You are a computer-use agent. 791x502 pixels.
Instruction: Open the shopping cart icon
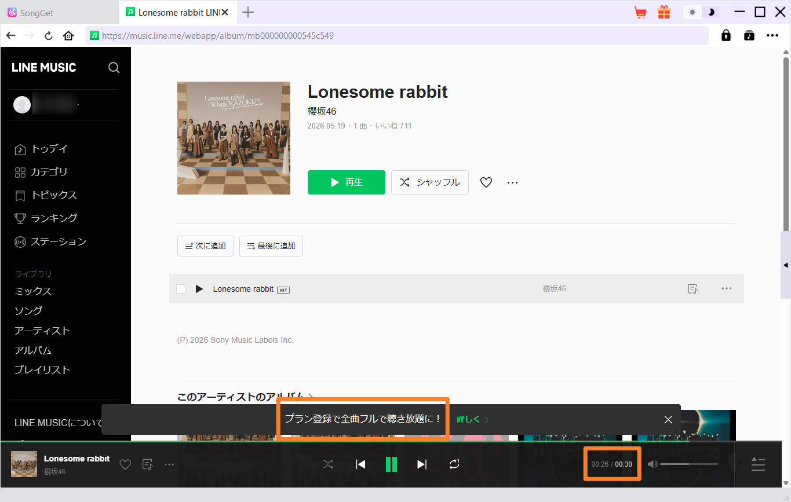[640, 12]
